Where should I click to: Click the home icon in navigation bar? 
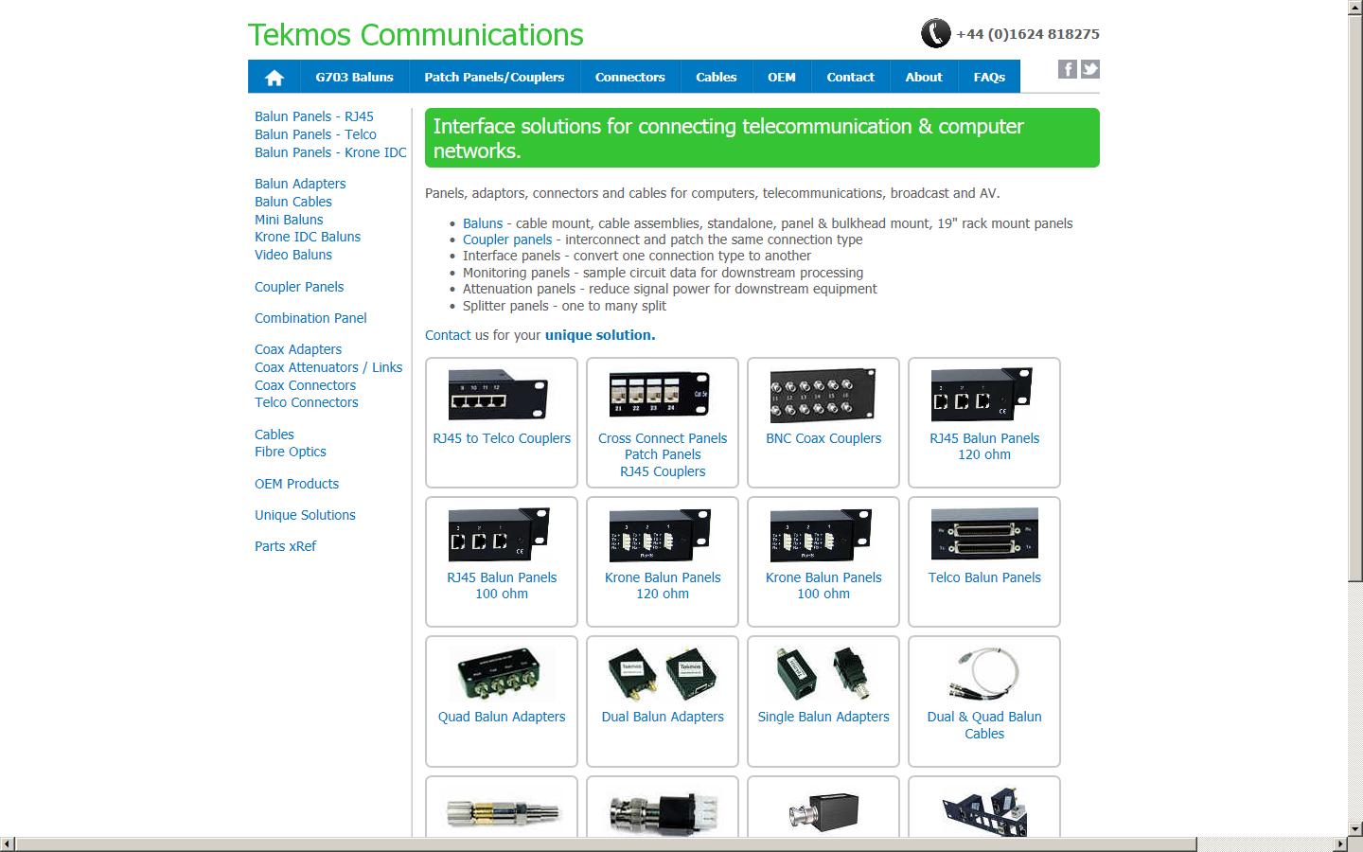tap(274, 78)
